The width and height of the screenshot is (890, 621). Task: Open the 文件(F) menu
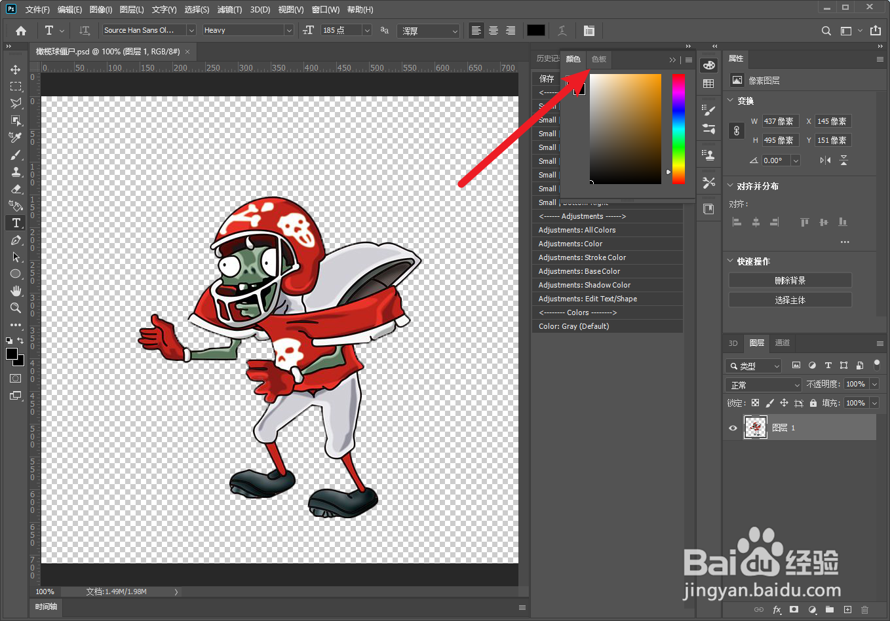[37, 10]
